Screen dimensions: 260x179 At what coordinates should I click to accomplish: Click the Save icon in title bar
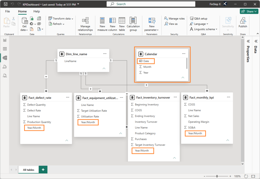(6, 4)
